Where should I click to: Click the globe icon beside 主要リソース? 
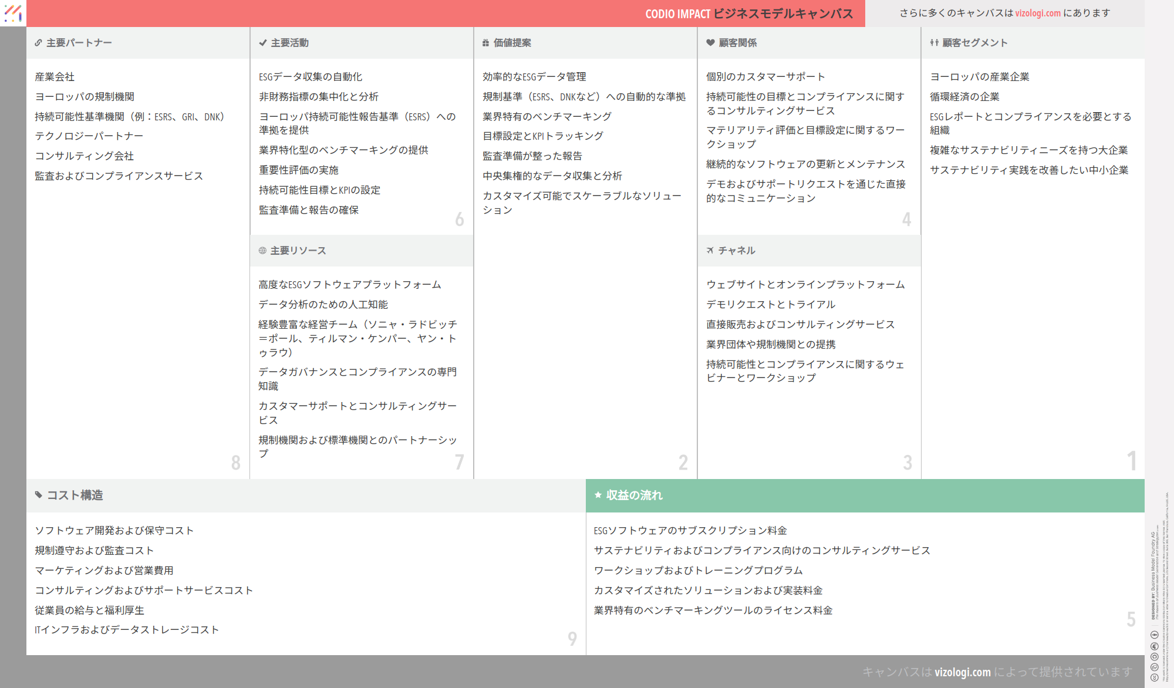[262, 251]
